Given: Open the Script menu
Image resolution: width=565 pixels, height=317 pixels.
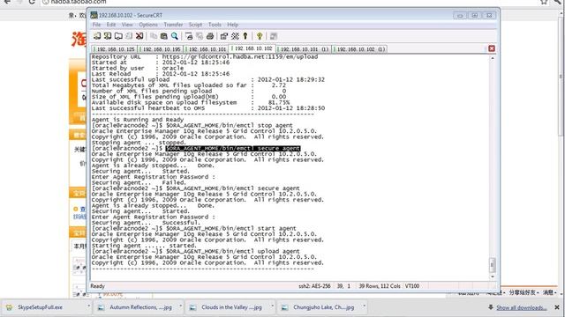Looking at the screenshot, I should click(x=195, y=25).
